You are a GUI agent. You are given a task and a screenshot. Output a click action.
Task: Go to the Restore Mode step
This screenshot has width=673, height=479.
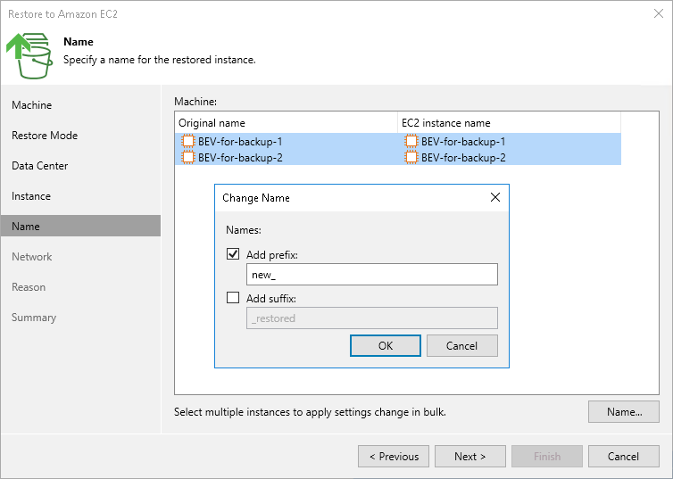45,136
